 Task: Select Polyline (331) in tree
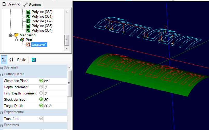point(42,17)
